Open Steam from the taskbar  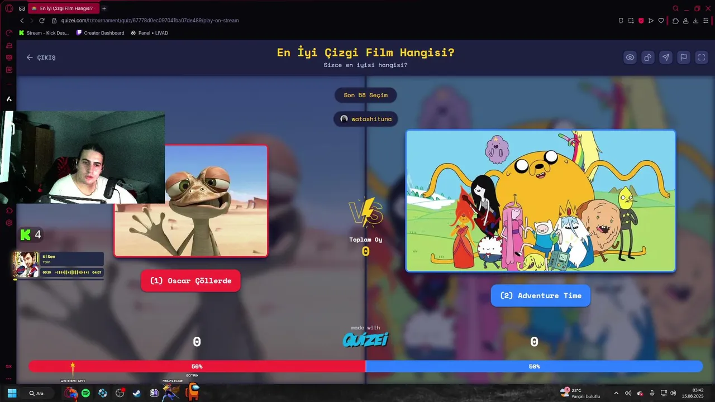[x=136, y=393]
